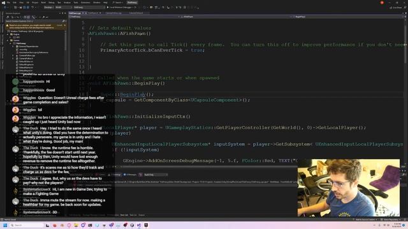Image resolution: width=408 pixels, height=229 pixels.
Task: Click the Solution Explorer Properties wrench icon
Action: (43, 17)
